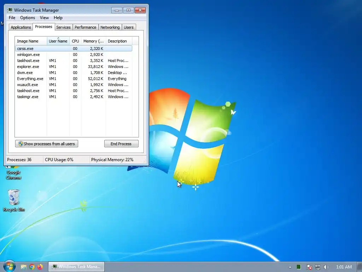Open the volume speaker tray icon
This screenshot has width=362, height=272.
pos(326,267)
